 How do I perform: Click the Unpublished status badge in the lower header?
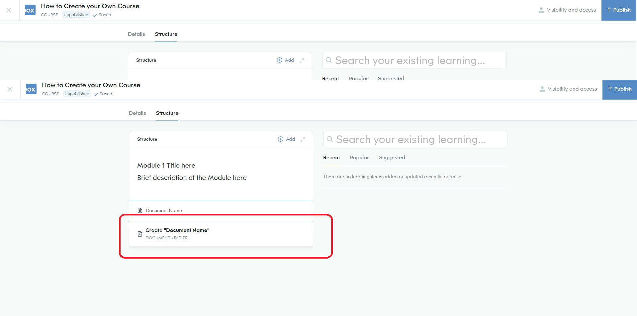pyautogui.click(x=77, y=94)
